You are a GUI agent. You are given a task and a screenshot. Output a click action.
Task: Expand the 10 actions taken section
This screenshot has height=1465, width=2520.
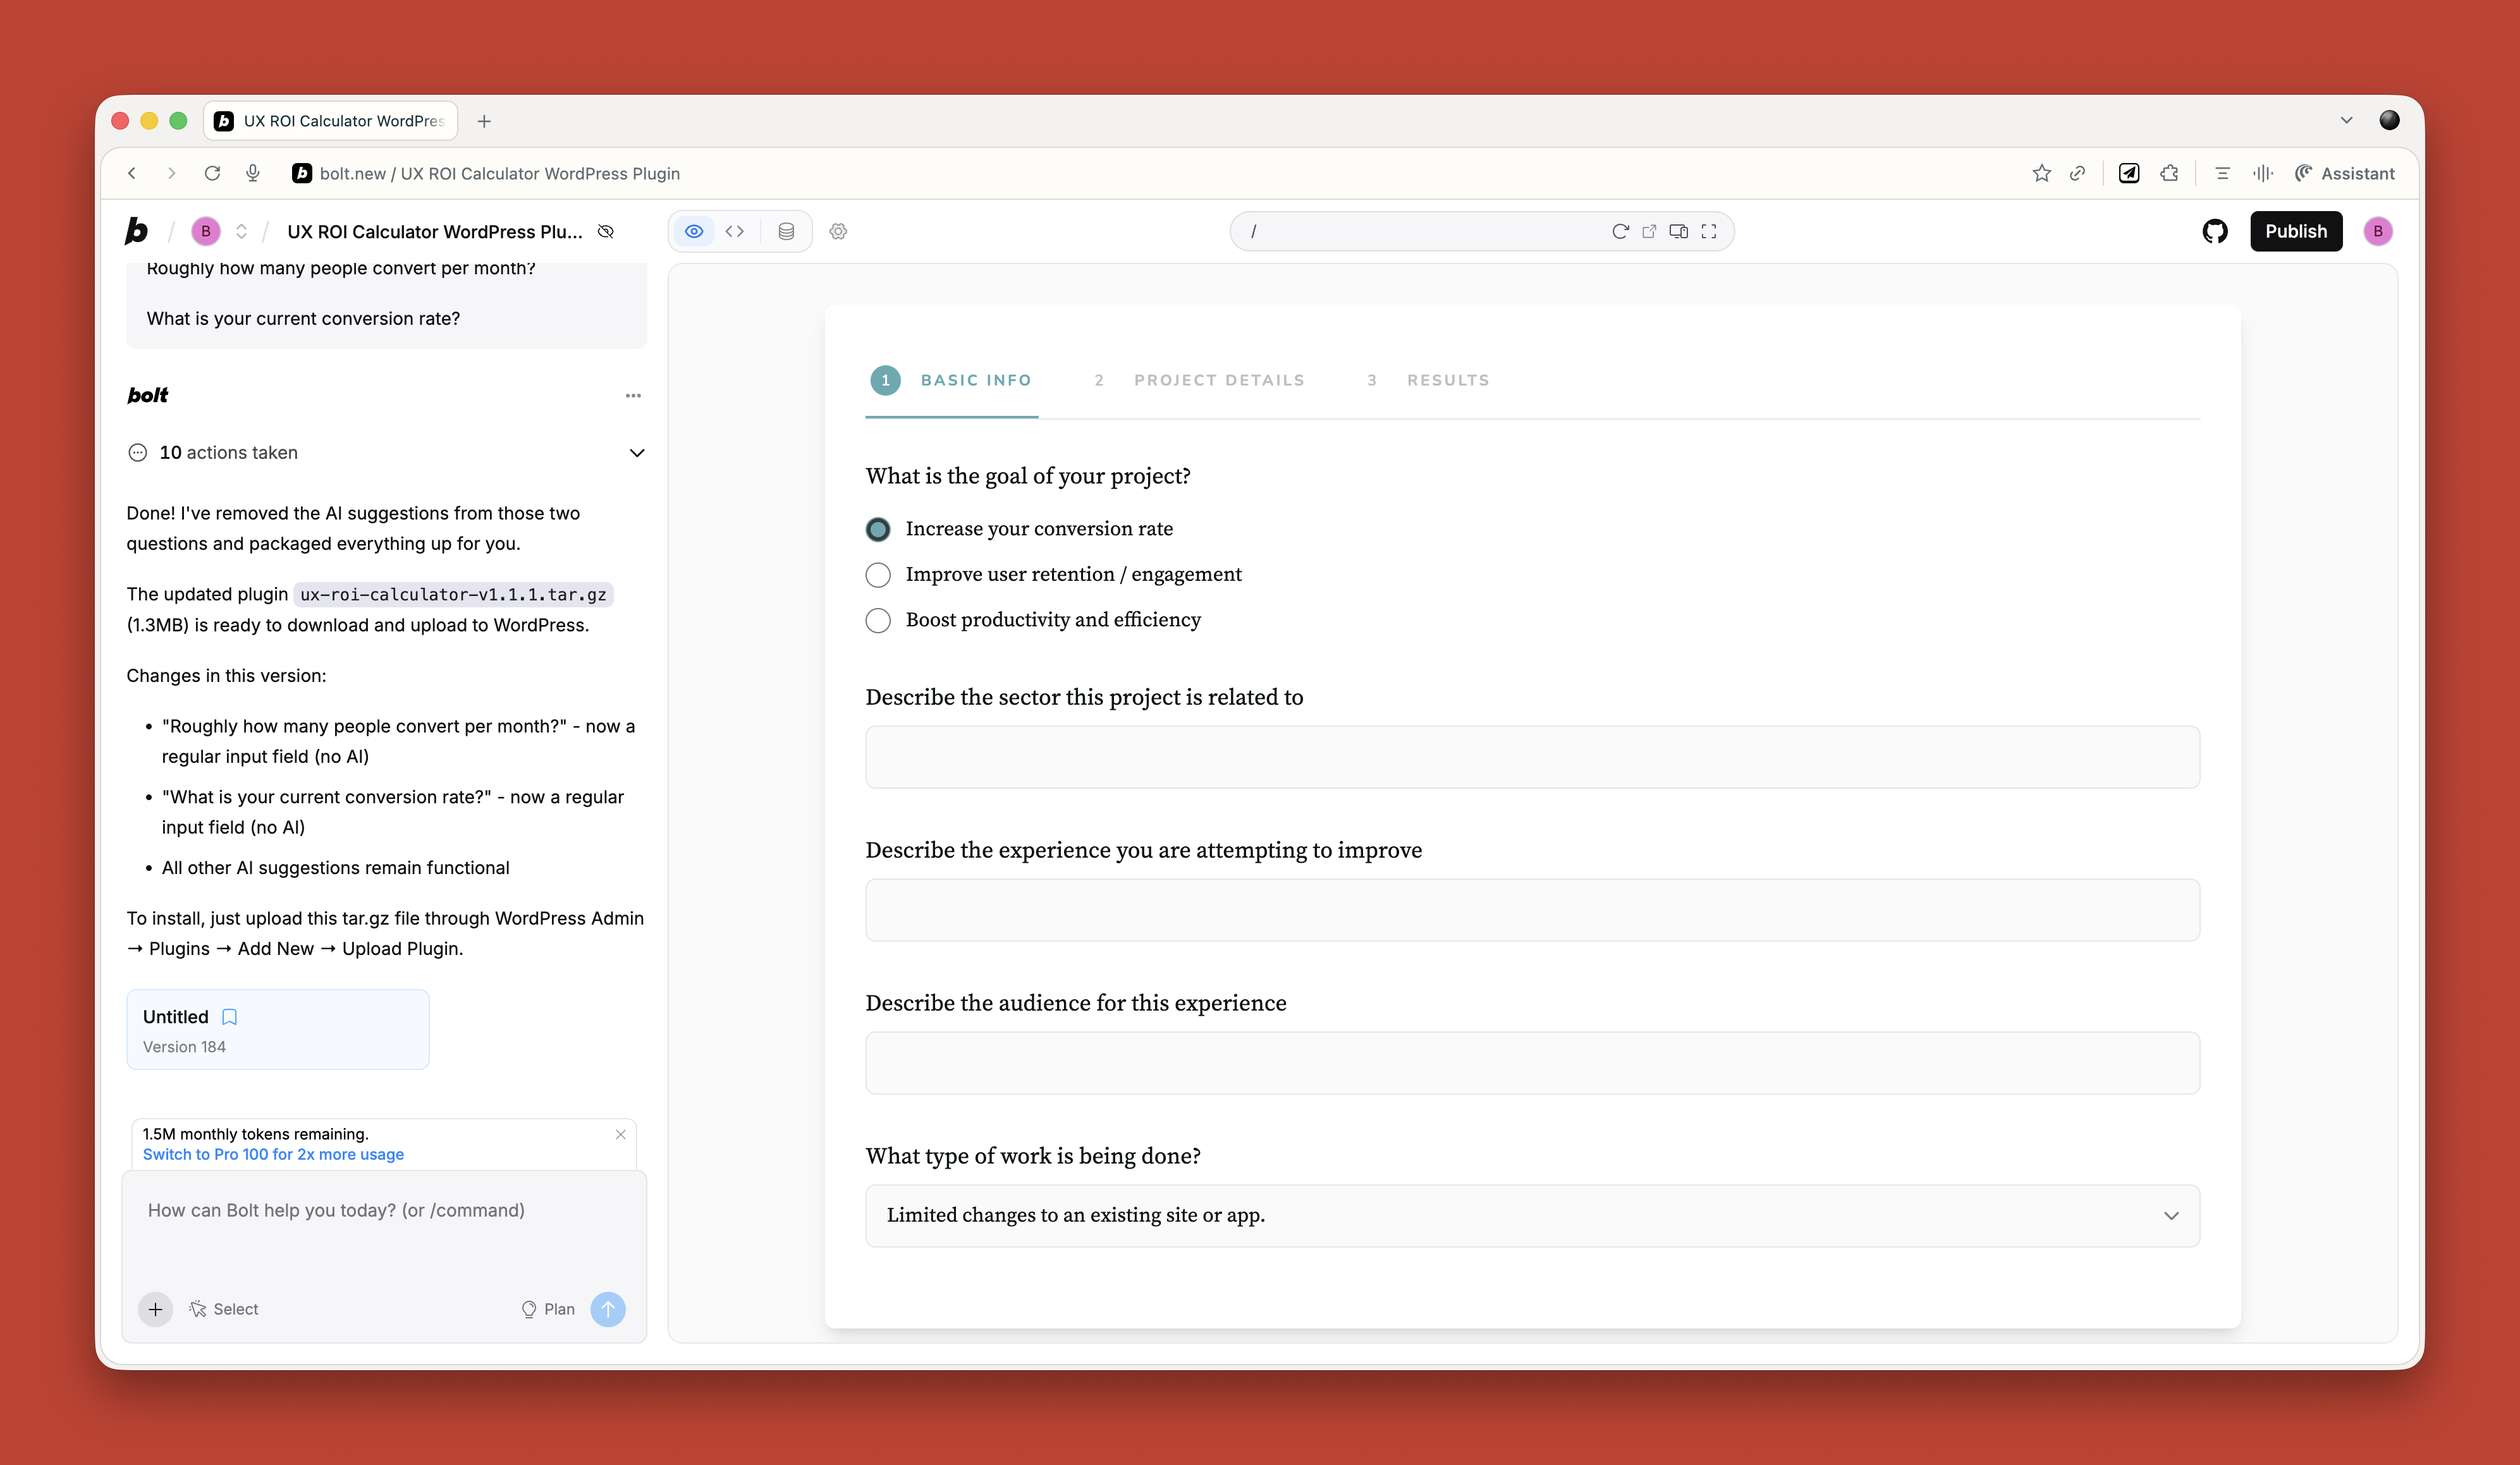point(636,453)
